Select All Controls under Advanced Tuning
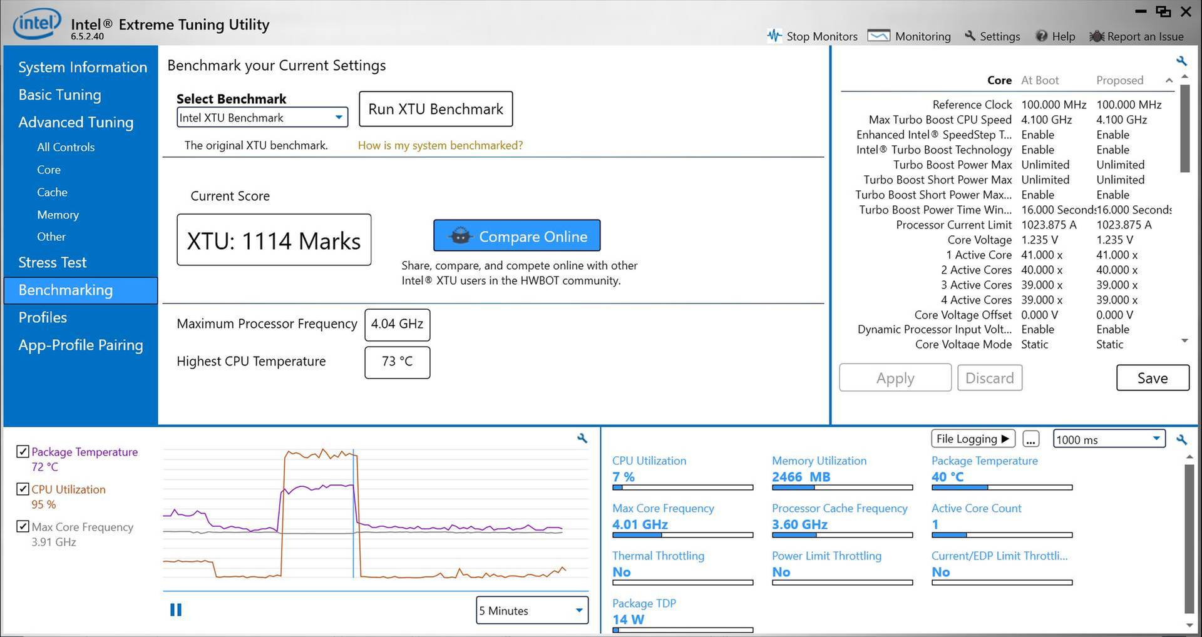This screenshot has height=637, width=1202. pos(66,147)
